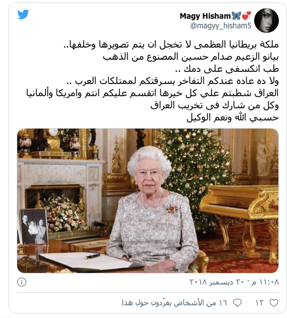Open the @magyy_hisham5 handle link
The width and height of the screenshot is (287, 318).
tap(221, 26)
